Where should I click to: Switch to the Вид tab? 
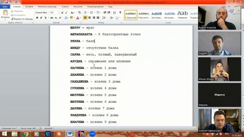pyautogui.click(x=110, y=7)
